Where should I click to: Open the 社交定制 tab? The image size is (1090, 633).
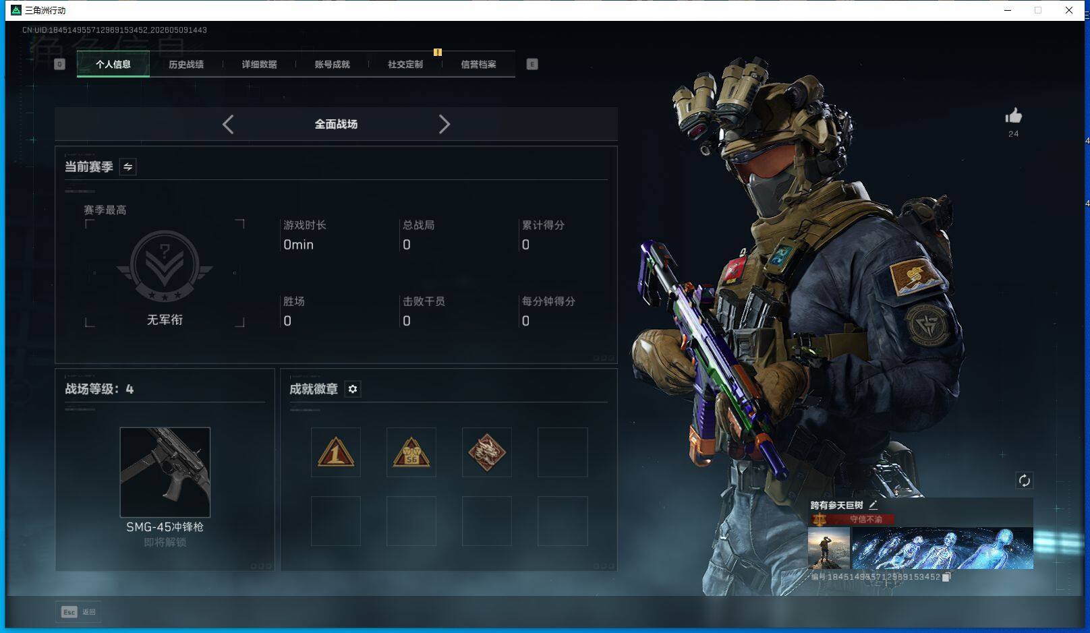coord(405,65)
